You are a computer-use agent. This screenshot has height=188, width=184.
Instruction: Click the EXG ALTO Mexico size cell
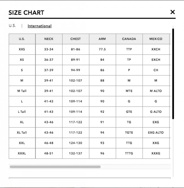pyautogui.click(x=156, y=133)
